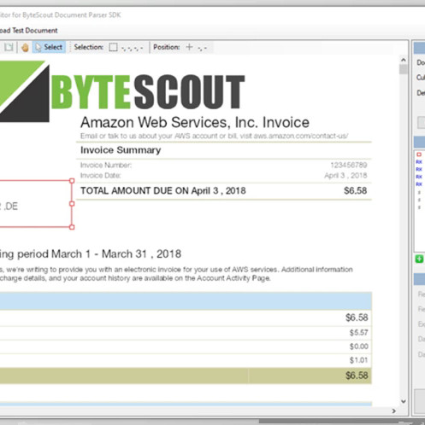
Task: Click the ,DE text inside the red box
Action: [x=11, y=207]
